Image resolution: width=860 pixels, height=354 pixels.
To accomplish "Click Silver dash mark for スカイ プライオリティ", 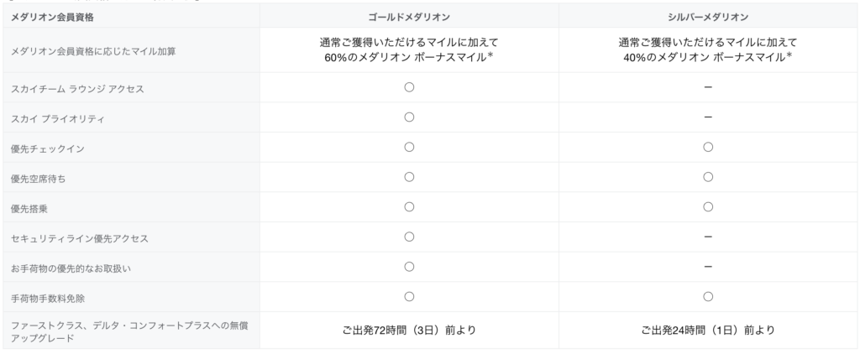I will click(707, 117).
